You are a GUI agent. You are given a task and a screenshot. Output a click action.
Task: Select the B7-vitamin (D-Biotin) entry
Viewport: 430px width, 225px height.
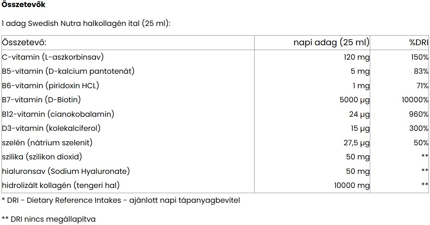41,100
